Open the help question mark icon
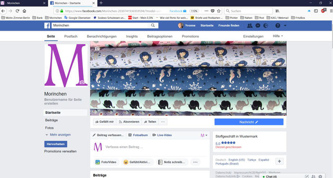 278,25
